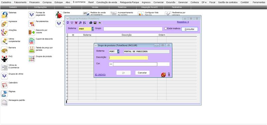Click the Consultar button
Viewport: 267px width, 125px height.
(x=190, y=29)
